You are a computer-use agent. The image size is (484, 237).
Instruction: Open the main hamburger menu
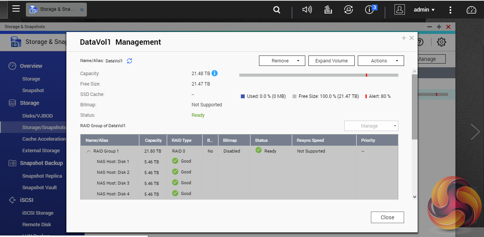tap(16, 9)
